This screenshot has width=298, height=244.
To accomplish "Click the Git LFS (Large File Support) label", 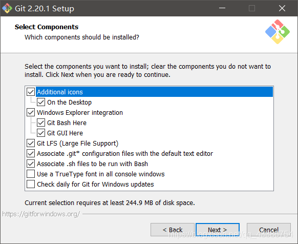I will (77, 144).
